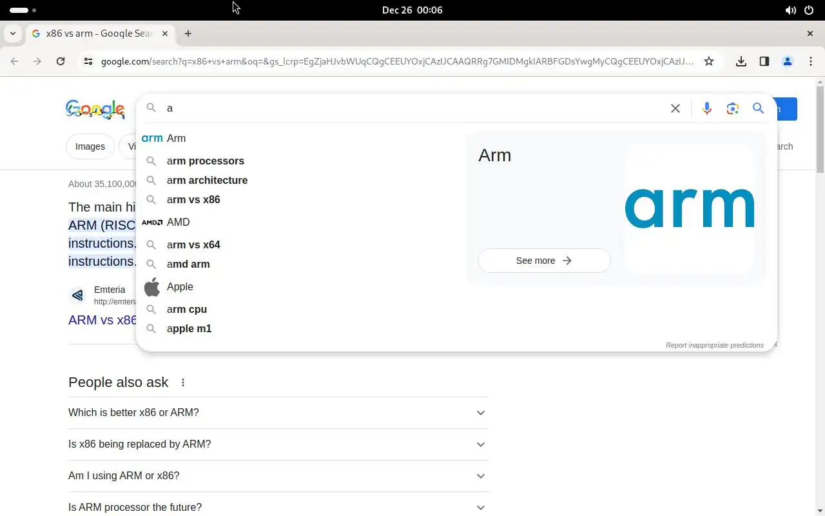Open a new browser tab
This screenshot has width=825, height=516.
pyautogui.click(x=188, y=34)
